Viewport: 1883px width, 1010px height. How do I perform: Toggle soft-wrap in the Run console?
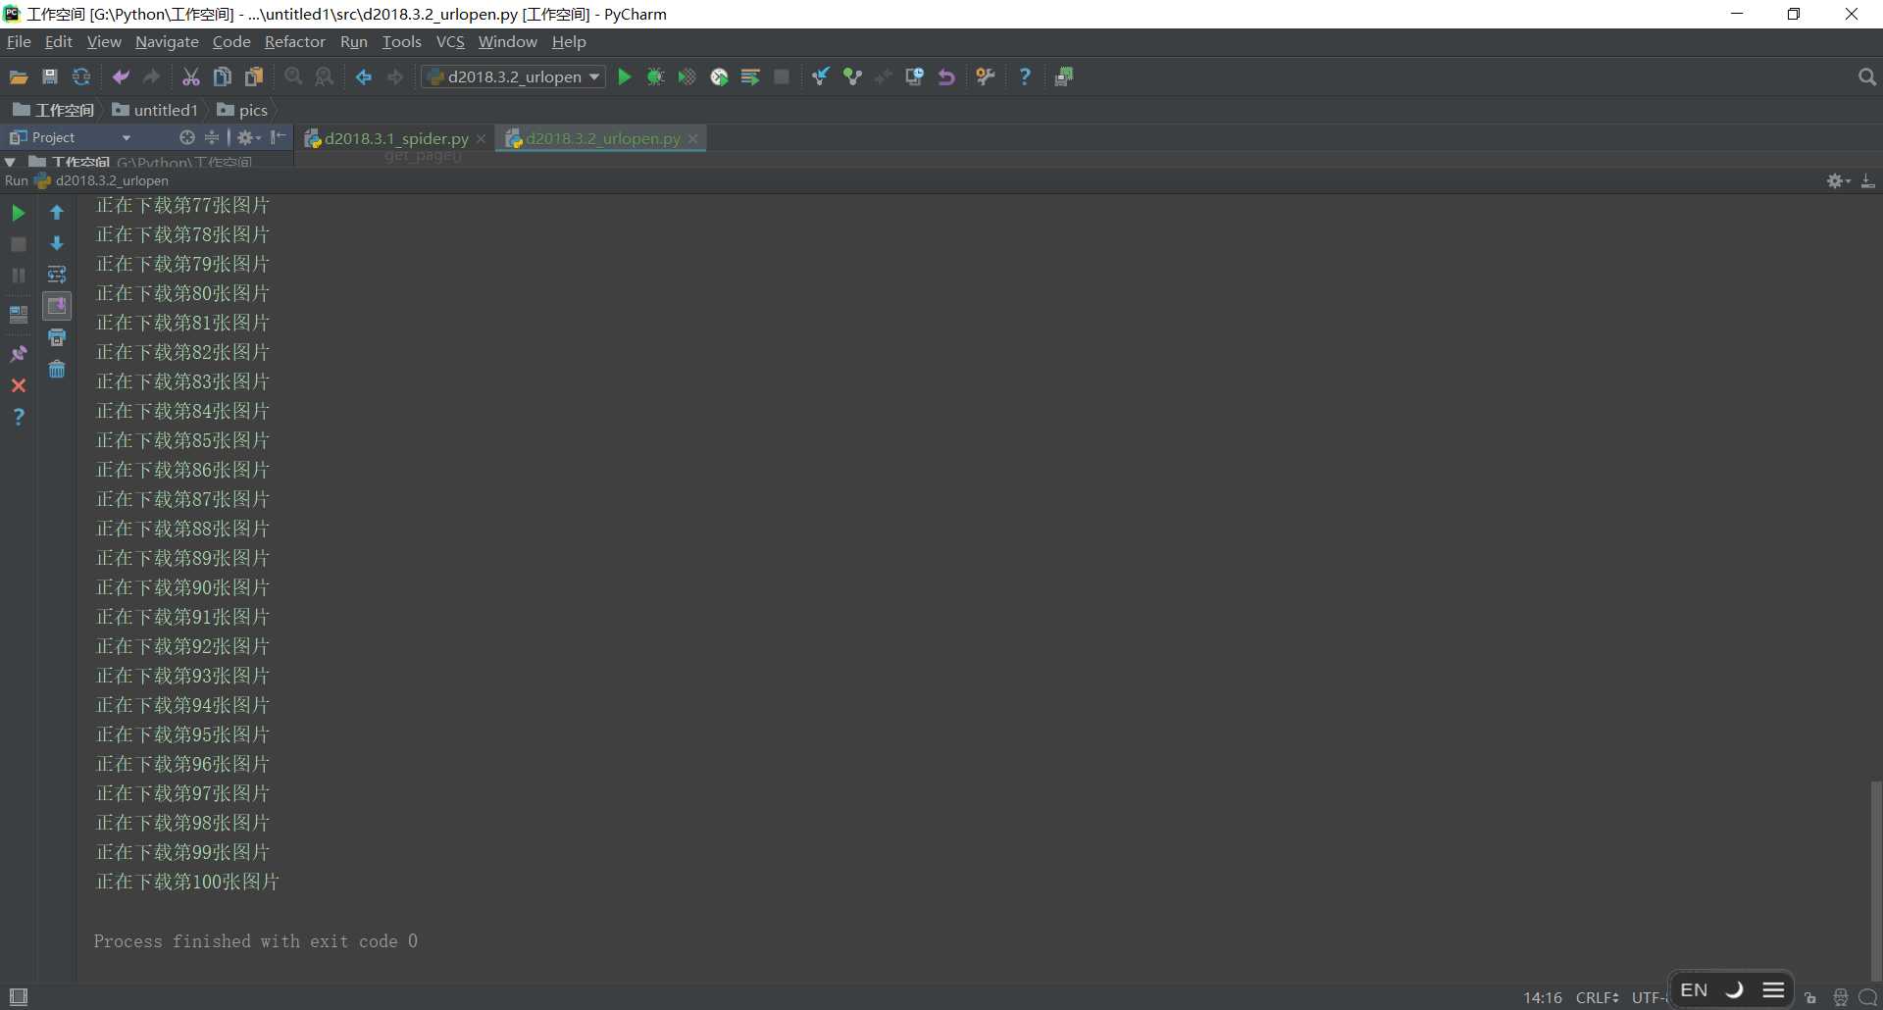pyautogui.click(x=57, y=275)
